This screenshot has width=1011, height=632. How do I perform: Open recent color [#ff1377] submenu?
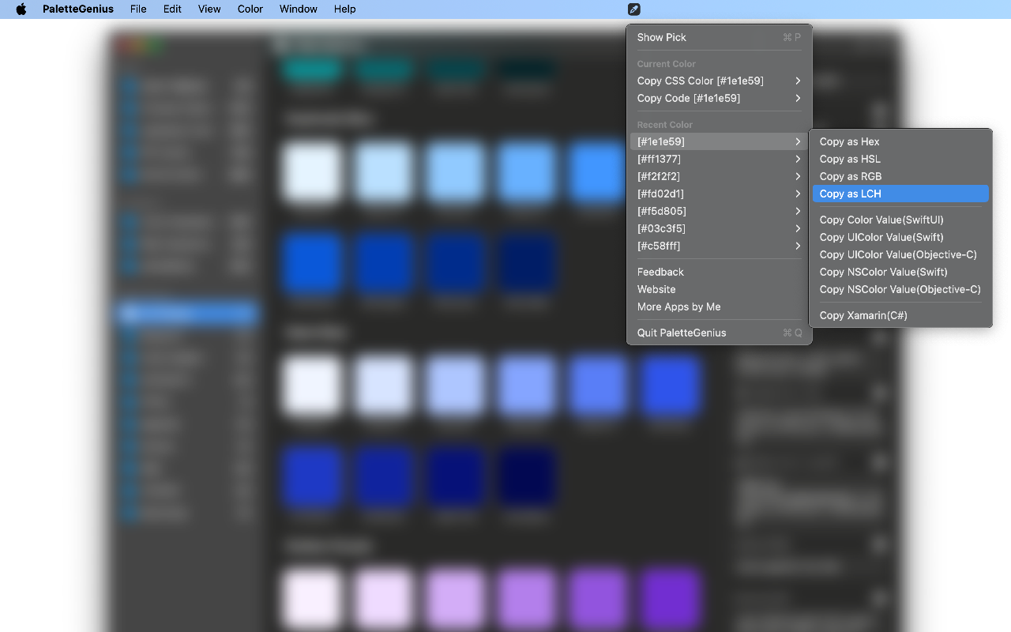[x=719, y=159]
